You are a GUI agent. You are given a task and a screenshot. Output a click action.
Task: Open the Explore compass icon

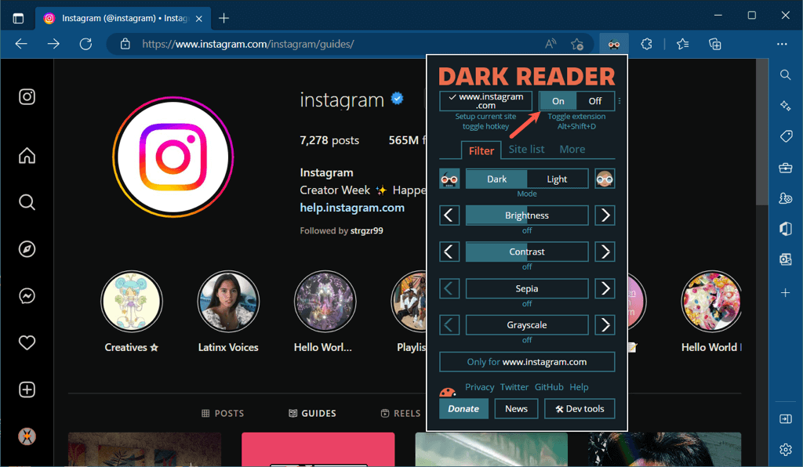tap(27, 249)
